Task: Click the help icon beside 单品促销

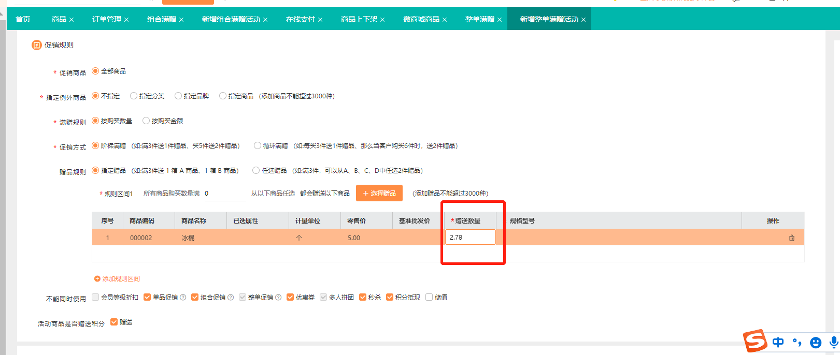Action: click(183, 298)
